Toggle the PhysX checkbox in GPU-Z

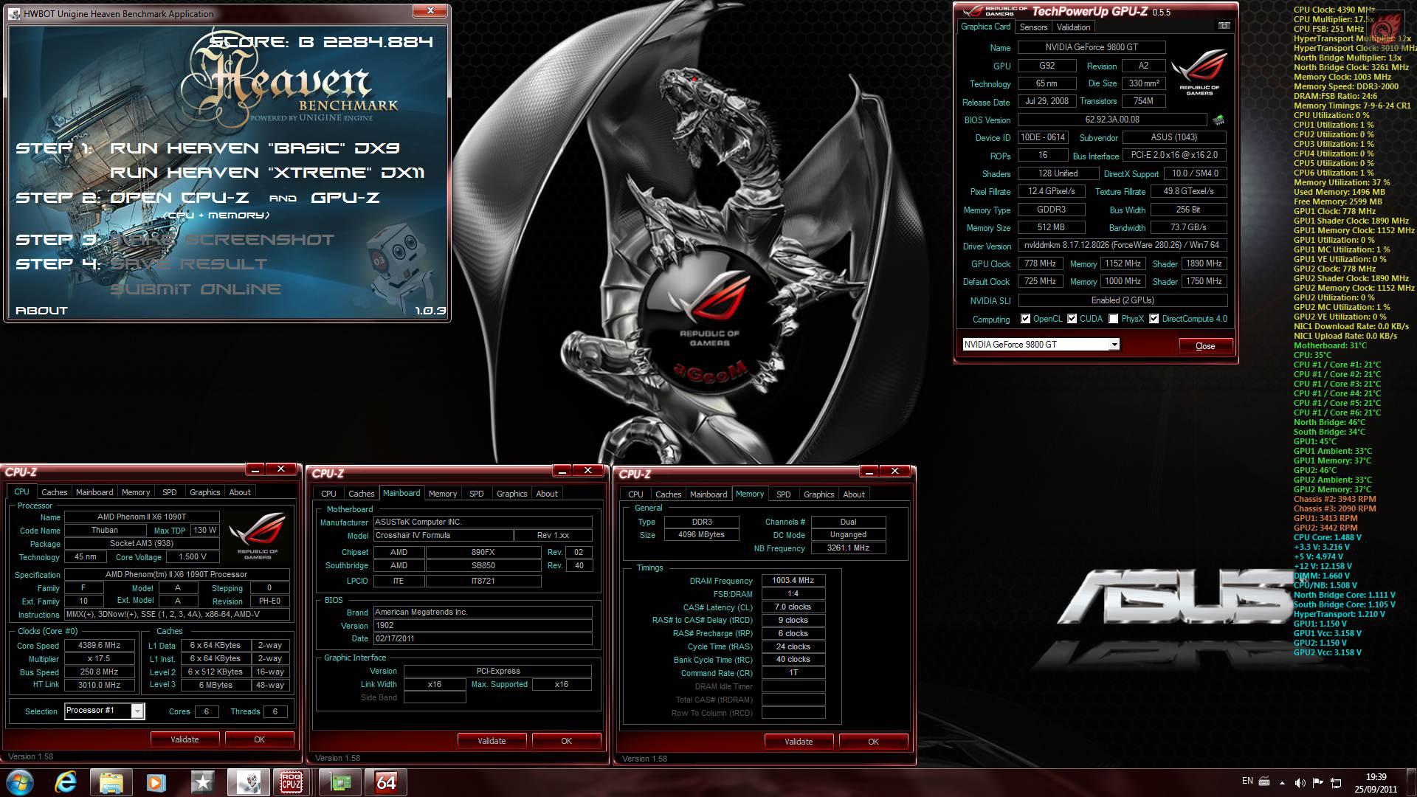tap(1113, 319)
